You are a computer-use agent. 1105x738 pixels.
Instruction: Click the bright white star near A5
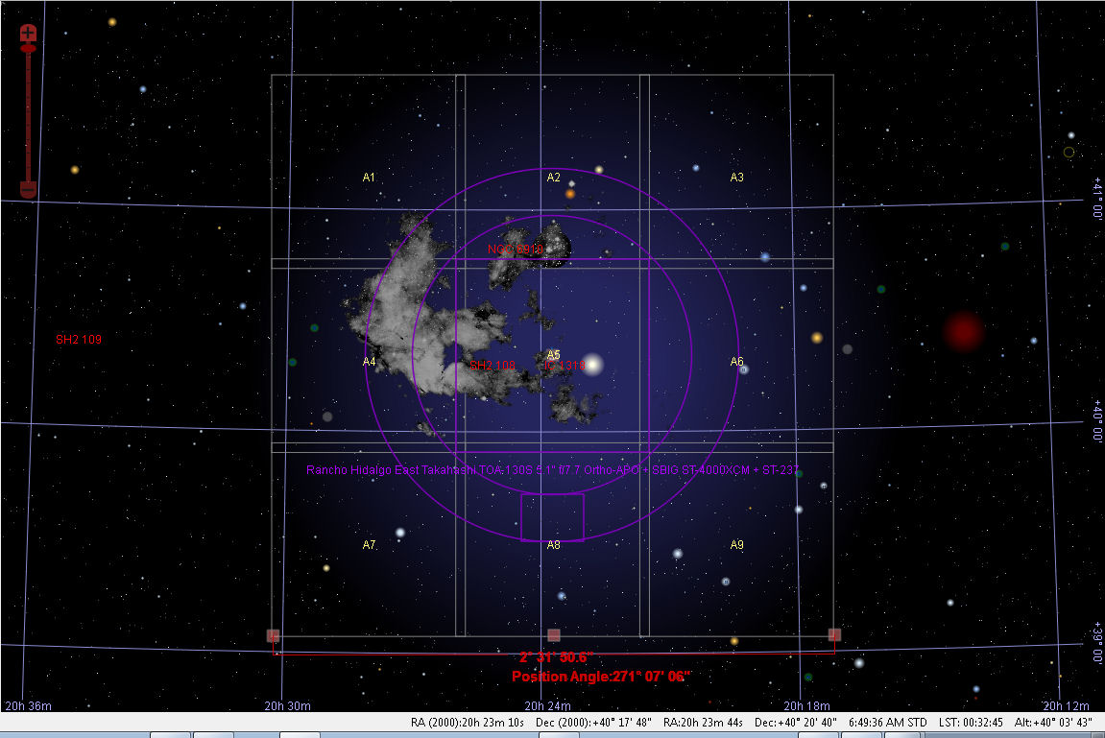(592, 365)
